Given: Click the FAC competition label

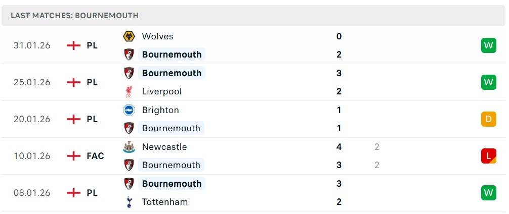Looking at the screenshot, I should pos(95,156).
